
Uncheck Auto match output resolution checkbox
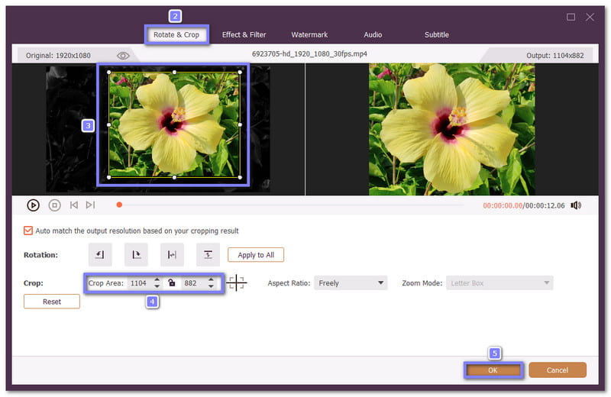click(28, 231)
